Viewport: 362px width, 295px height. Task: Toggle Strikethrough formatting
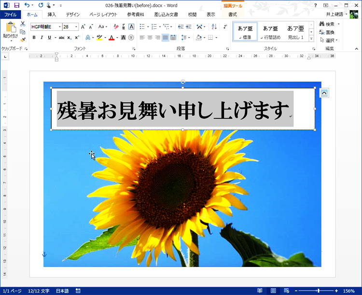(61, 38)
